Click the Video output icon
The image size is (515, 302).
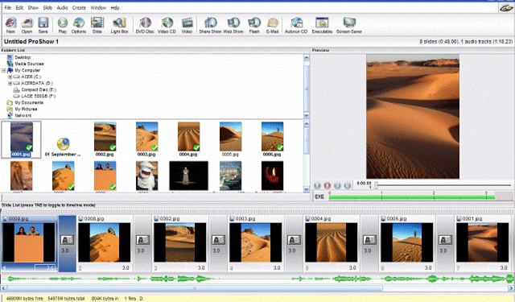187,25
